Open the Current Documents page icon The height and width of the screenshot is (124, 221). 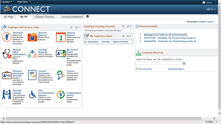click(x=32, y=75)
